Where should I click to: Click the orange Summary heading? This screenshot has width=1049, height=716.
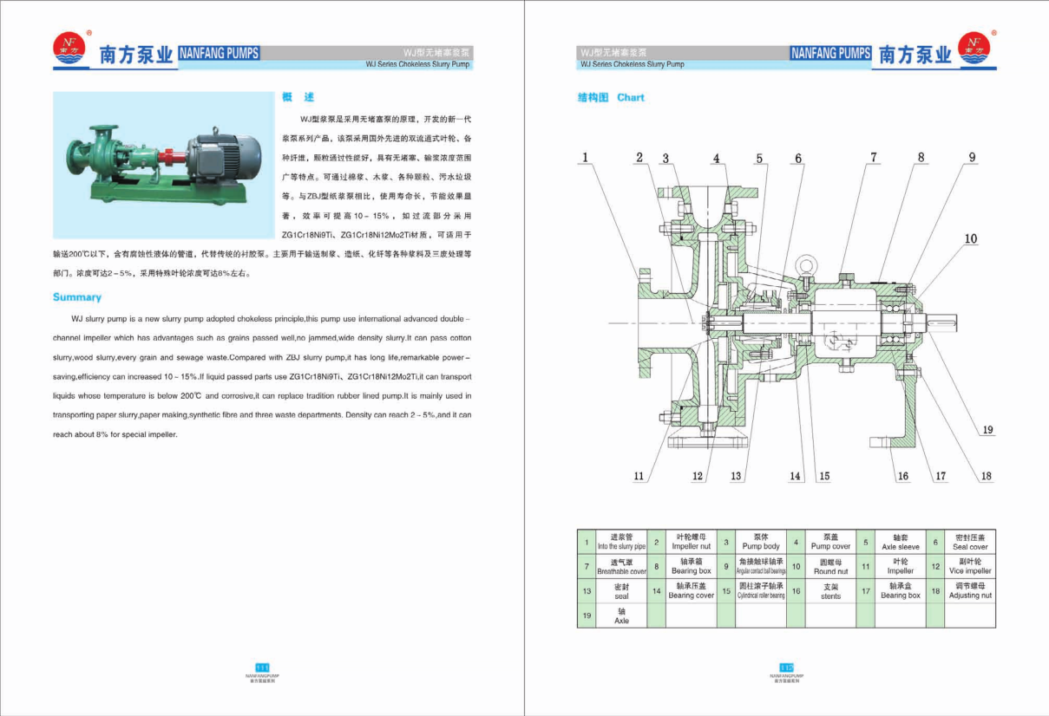click(76, 297)
